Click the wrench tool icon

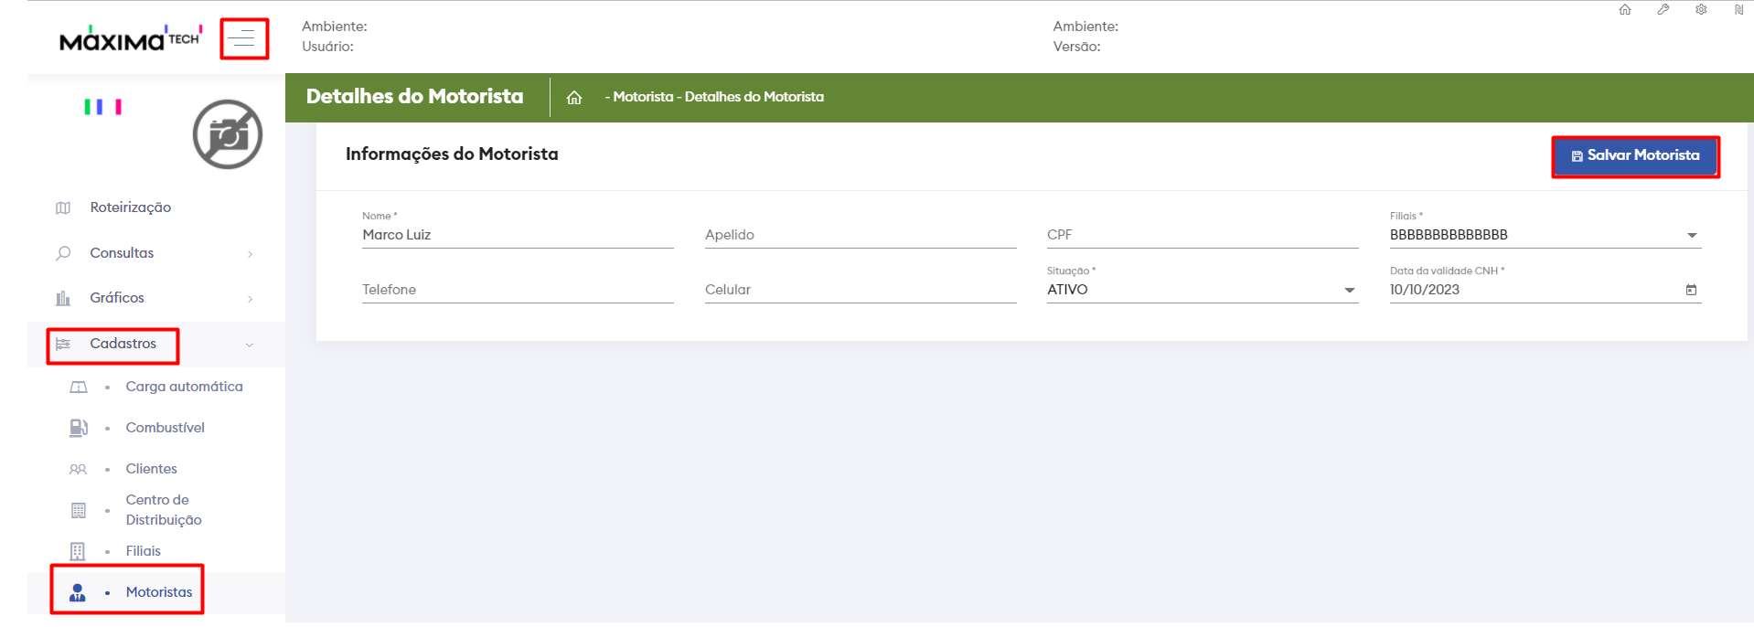1663,10
